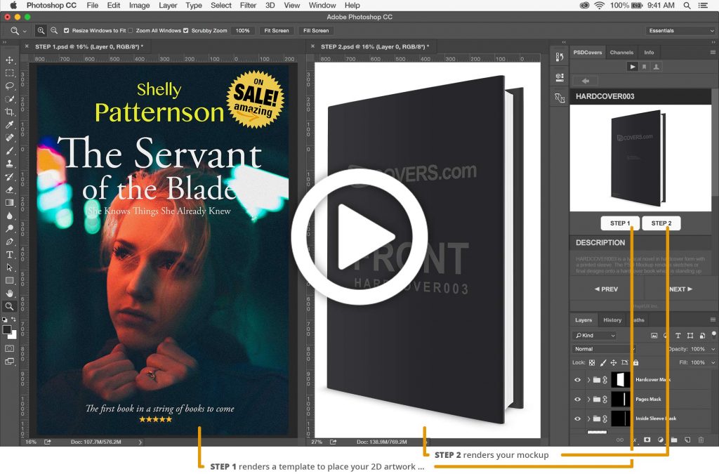Hide the Hardcover Mask layer group
The height and width of the screenshot is (474, 719).
[x=577, y=380]
